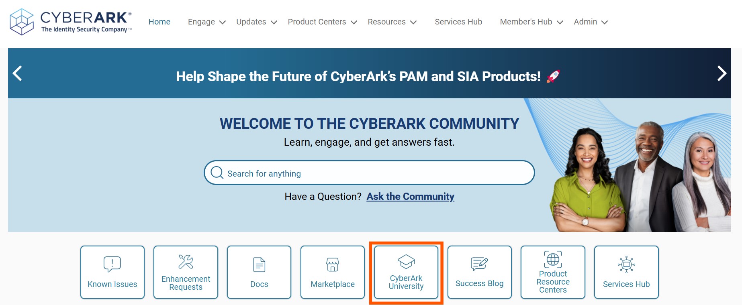Click the Known Issues speech bubble icon
742x305 pixels.
pyautogui.click(x=112, y=264)
